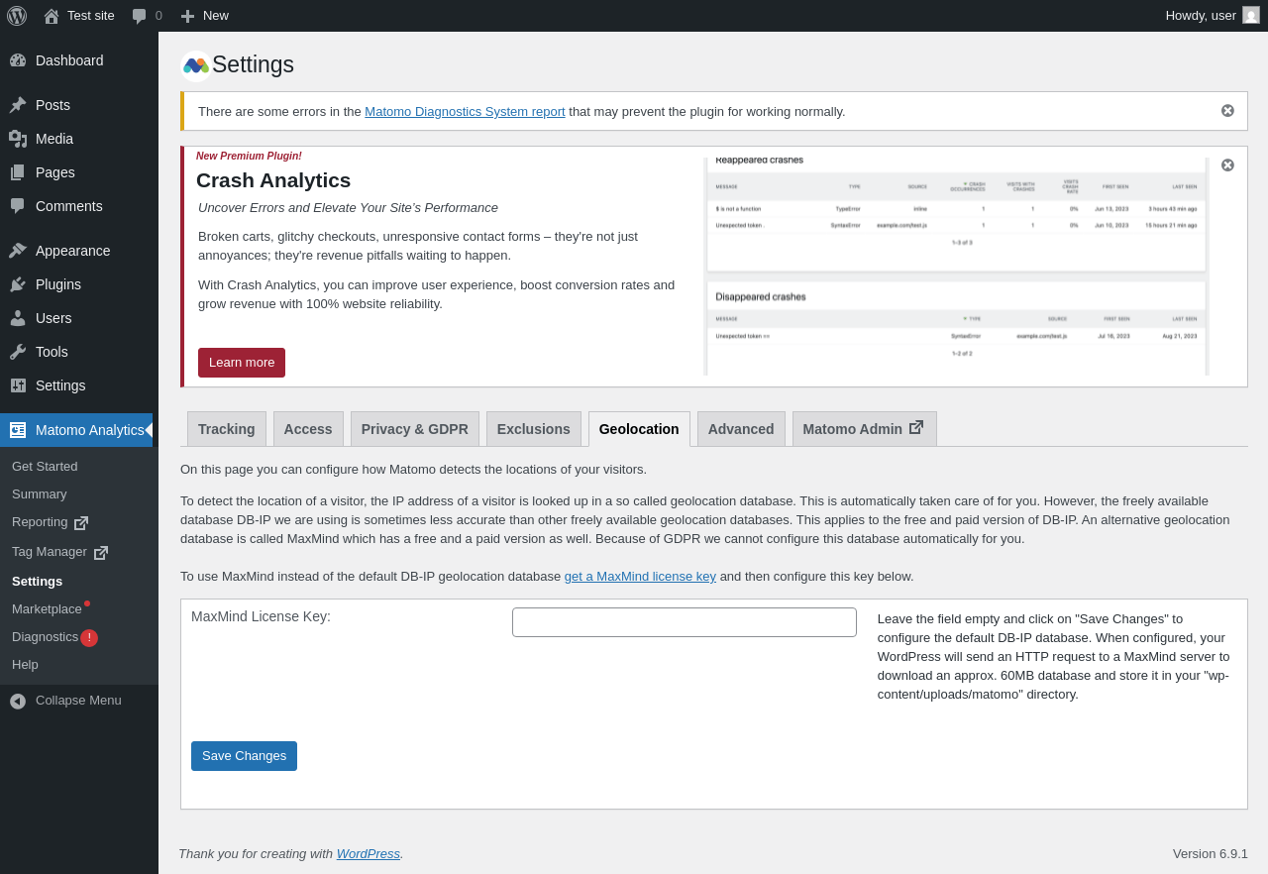Click the Save Changes button
Image resolution: width=1268 pixels, height=874 pixels.
point(244,756)
